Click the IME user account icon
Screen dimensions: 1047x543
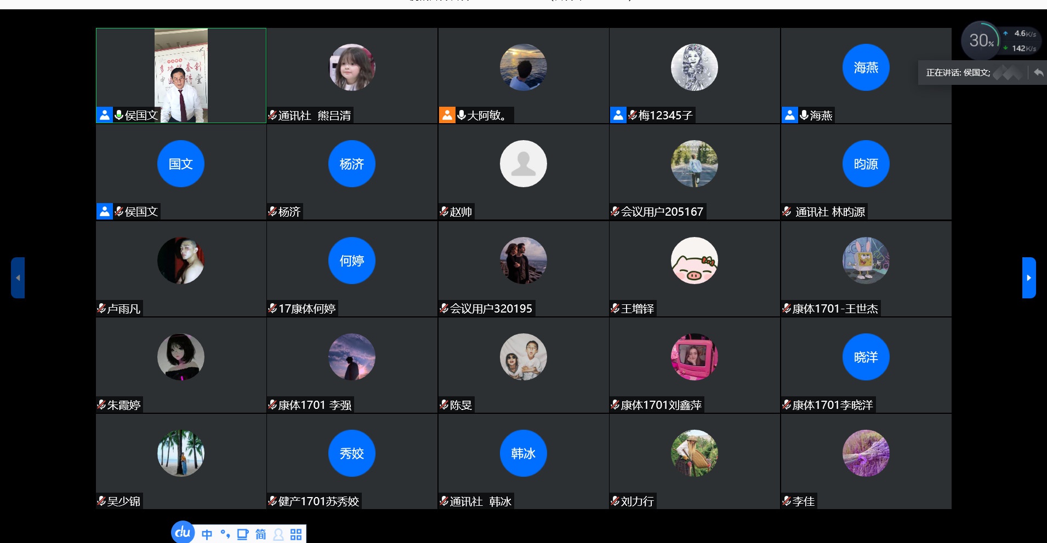[278, 534]
